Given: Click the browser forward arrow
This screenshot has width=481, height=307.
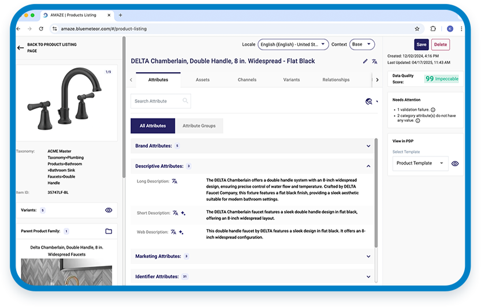Looking at the screenshot, I should point(30,29).
